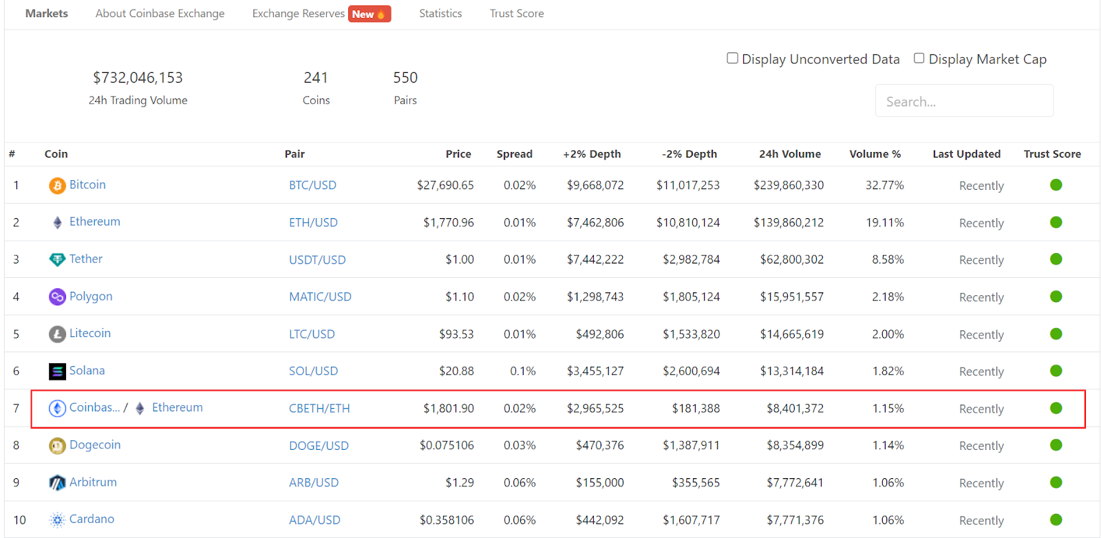
Task: Enable Display Unconverted Data checkbox
Action: point(733,58)
